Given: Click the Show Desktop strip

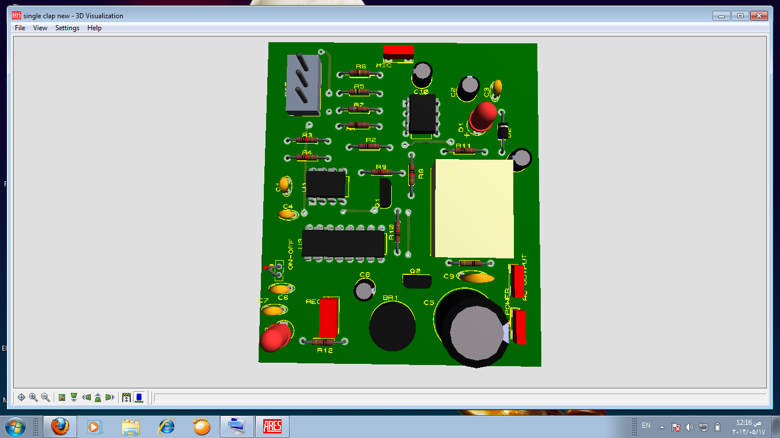Looking at the screenshot, I should 775,427.
